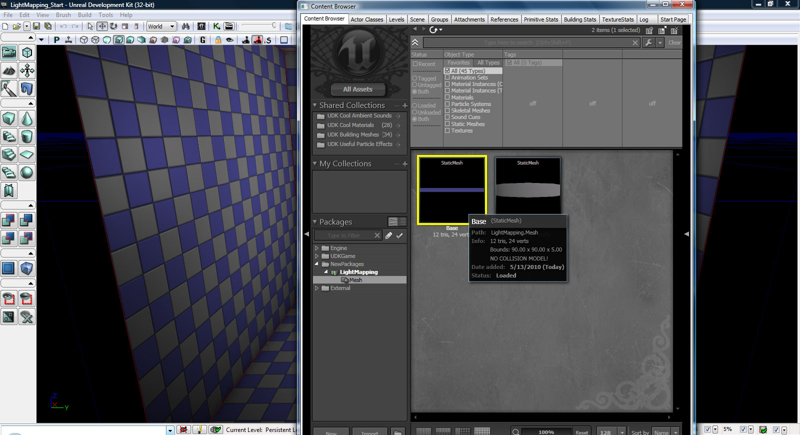This screenshot has width=800, height=435.
Task: Check Textures object type filter
Action: (447, 130)
